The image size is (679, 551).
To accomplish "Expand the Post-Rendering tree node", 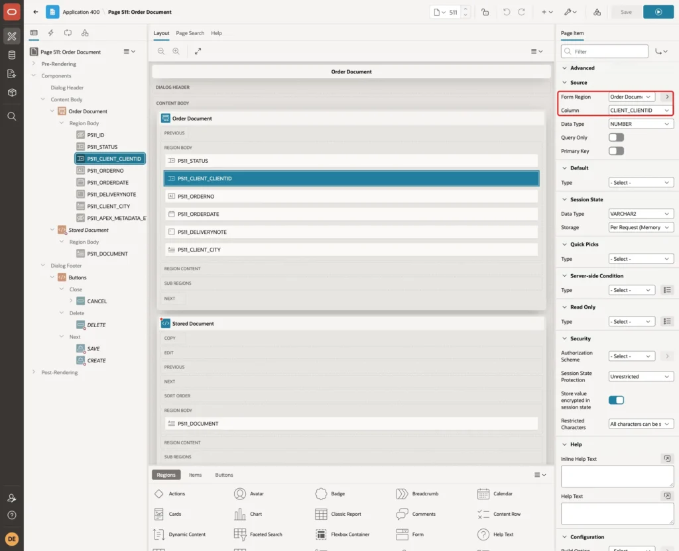I will pos(33,372).
